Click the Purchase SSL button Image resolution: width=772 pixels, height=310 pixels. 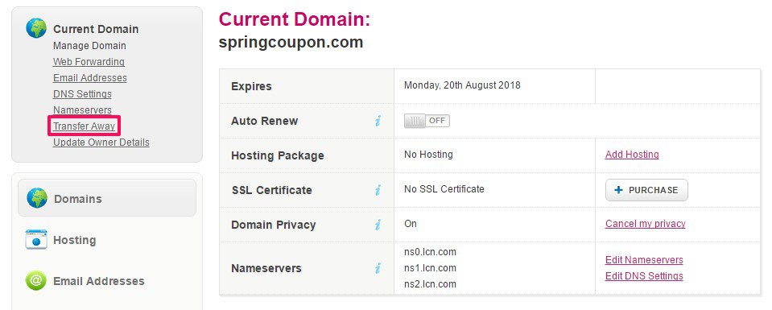[x=646, y=190]
